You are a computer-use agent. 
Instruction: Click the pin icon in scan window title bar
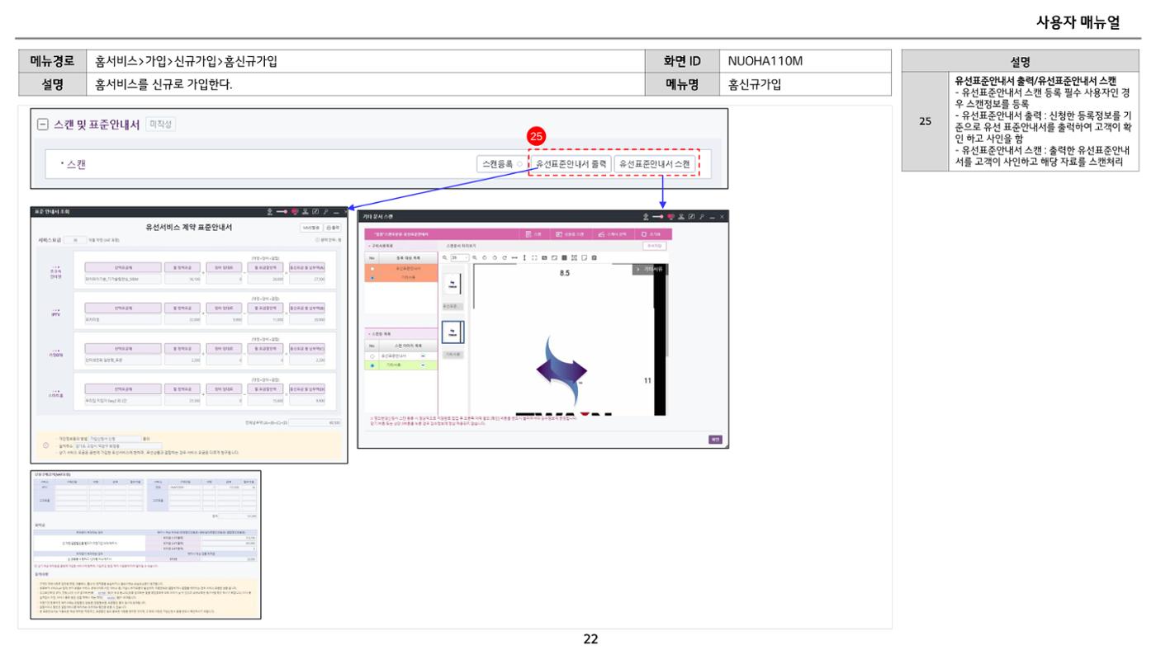click(x=702, y=216)
